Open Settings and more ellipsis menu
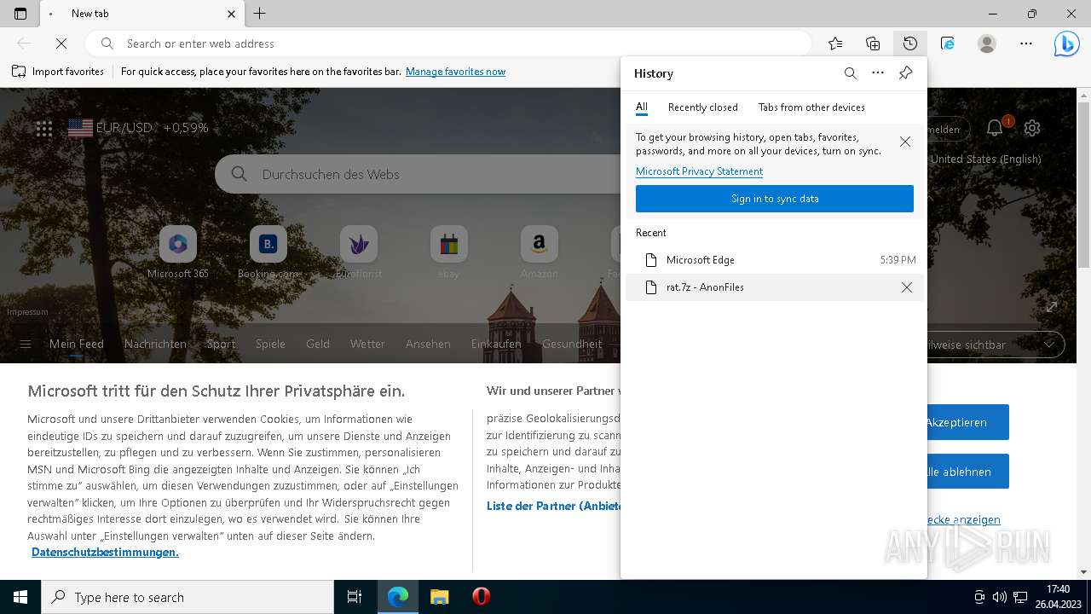Viewport: 1091px width, 614px height. tap(1026, 43)
